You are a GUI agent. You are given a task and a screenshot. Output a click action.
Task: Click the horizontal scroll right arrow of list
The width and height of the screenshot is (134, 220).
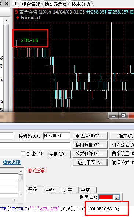coord(14,201)
